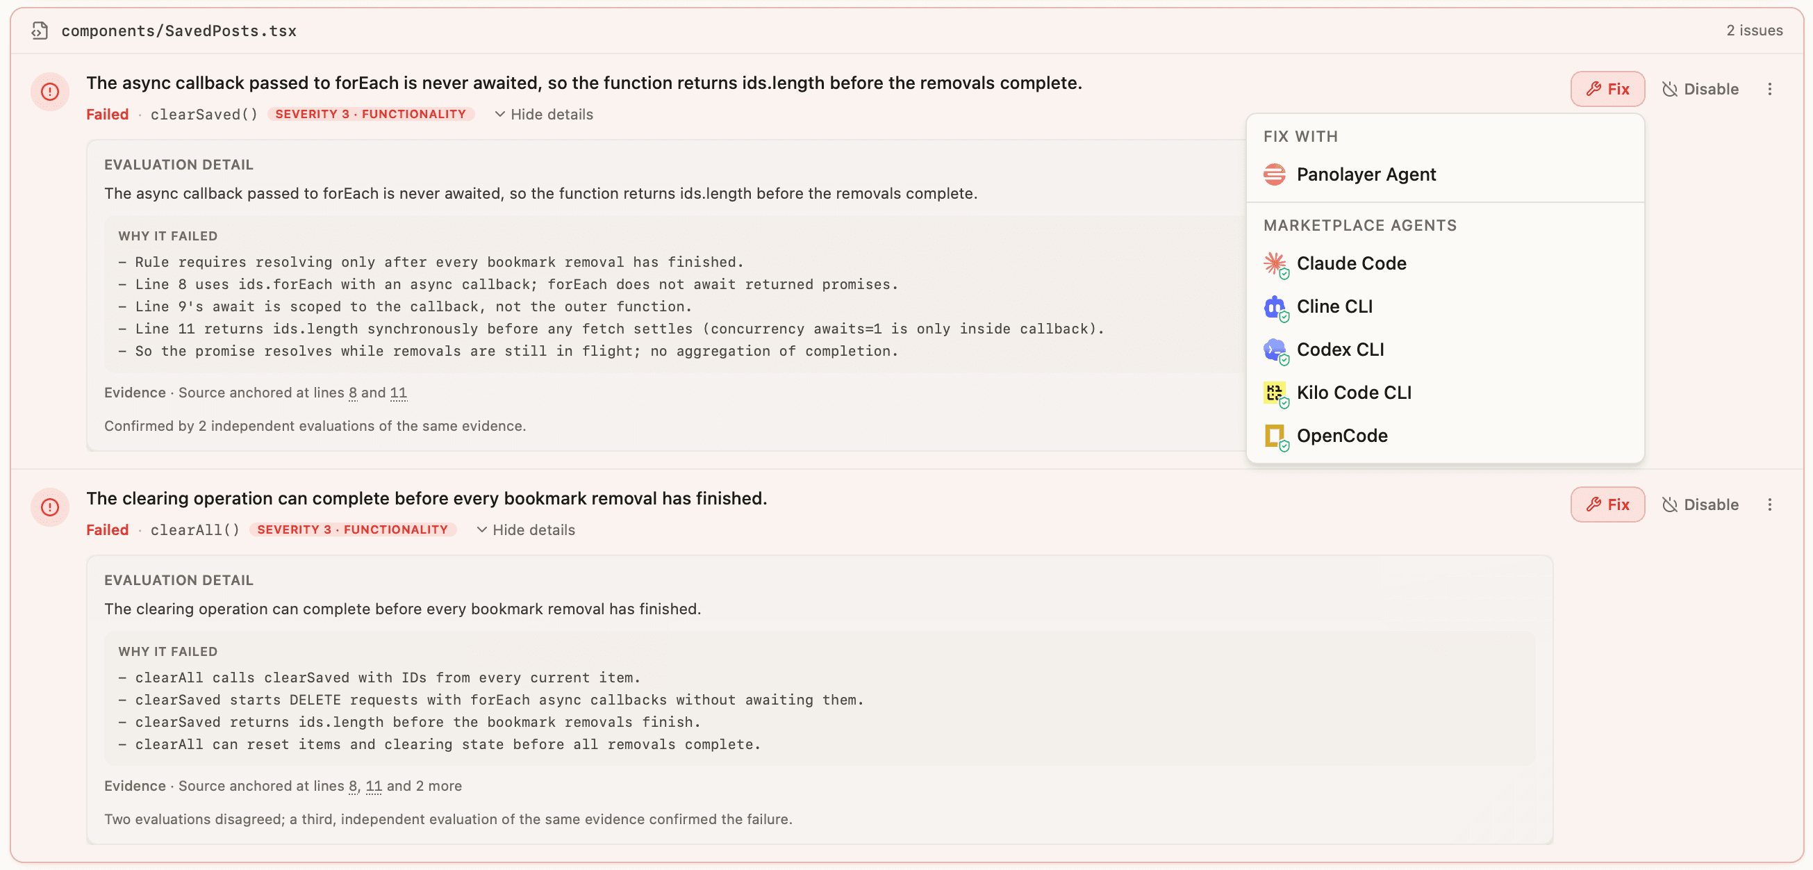This screenshot has height=870, width=1813.
Task: Click the Kilo Code CLI icon
Action: 1275,393
